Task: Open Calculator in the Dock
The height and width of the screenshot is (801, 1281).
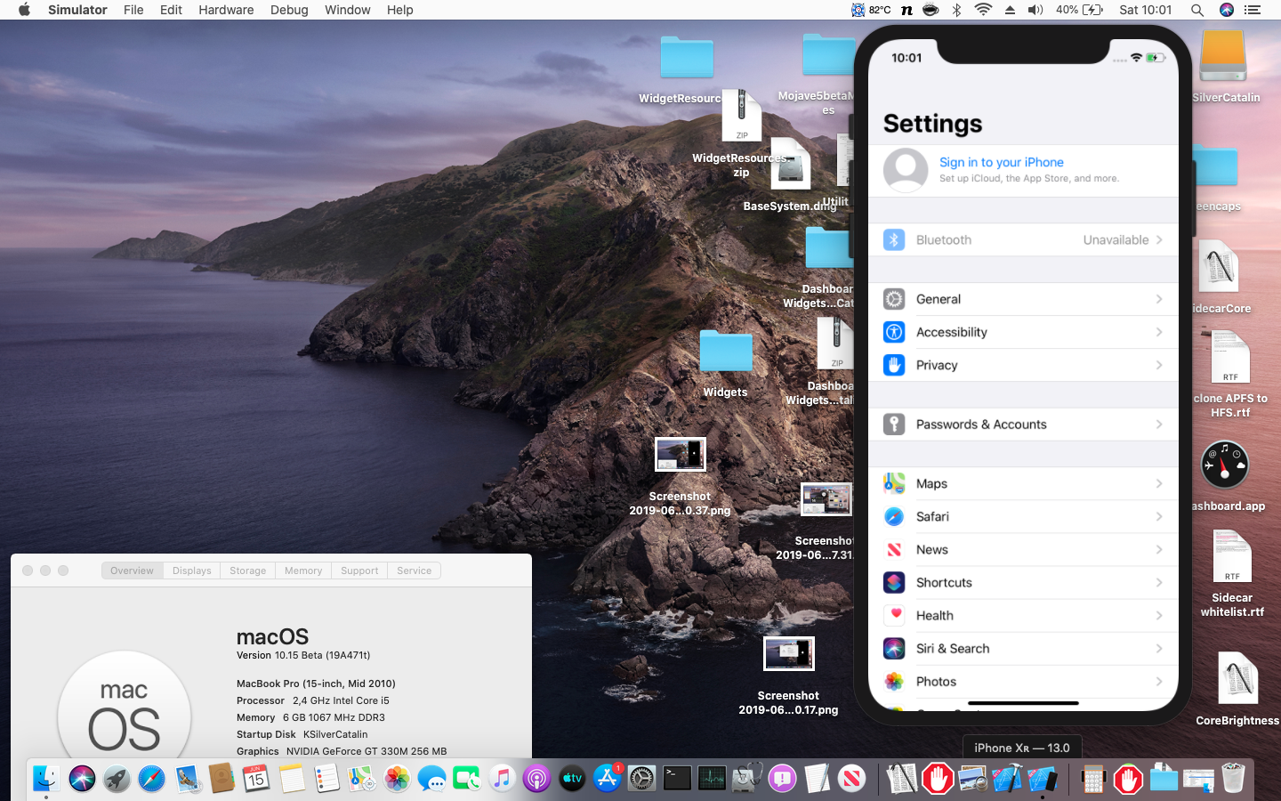Action: point(1093,779)
